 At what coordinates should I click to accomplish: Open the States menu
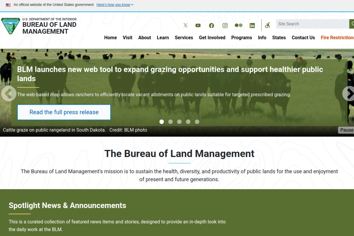[279, 38]
